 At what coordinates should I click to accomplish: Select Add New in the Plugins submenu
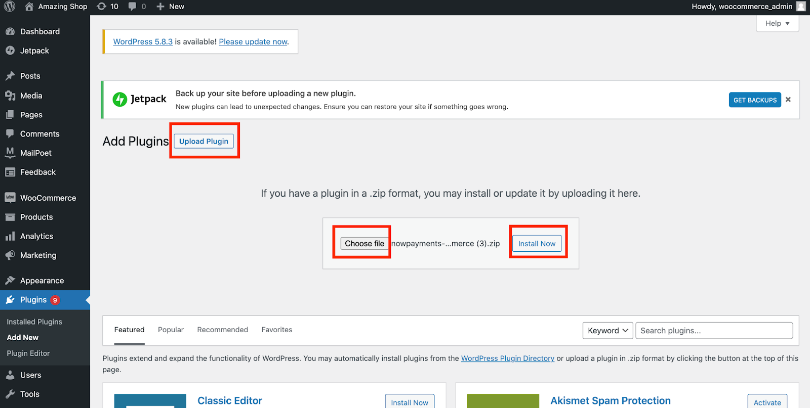[23, 337]
